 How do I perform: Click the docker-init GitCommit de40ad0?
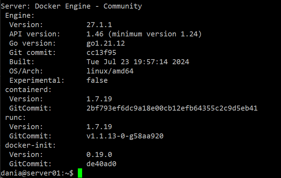tap(101, 164)
